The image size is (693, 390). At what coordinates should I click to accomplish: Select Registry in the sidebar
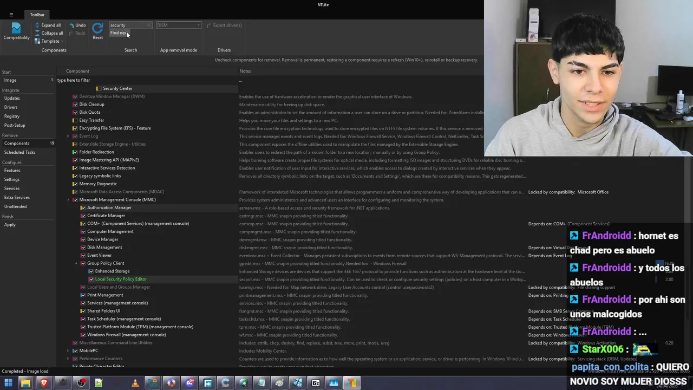[x=12, y=116]
